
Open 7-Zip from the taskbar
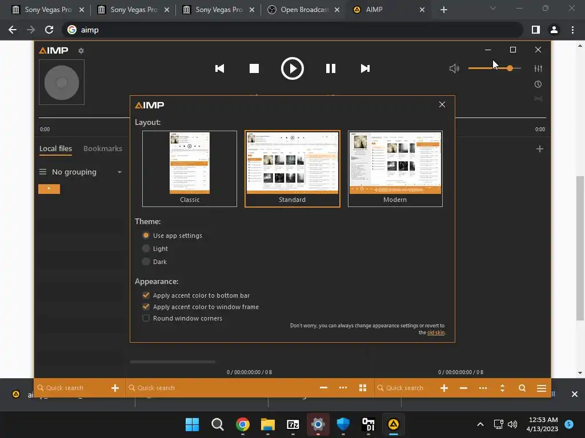click(x=293, y=424)
